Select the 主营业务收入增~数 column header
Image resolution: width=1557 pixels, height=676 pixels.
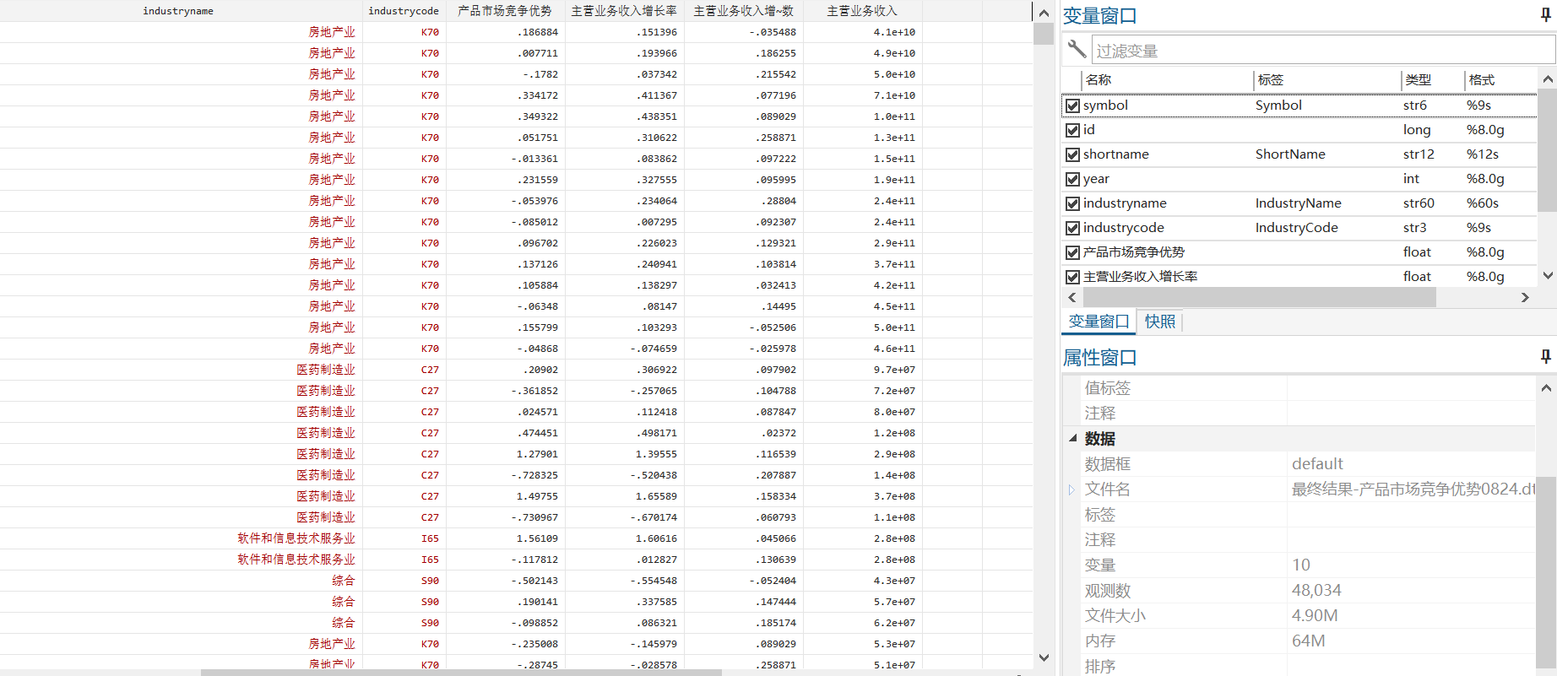click(743, 11)
